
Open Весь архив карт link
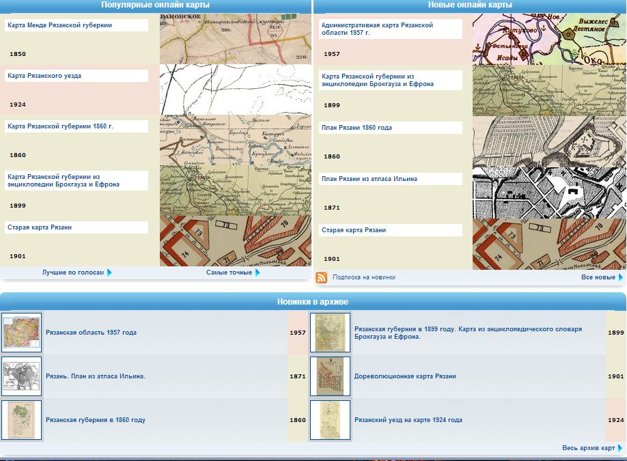coord(589,448)
